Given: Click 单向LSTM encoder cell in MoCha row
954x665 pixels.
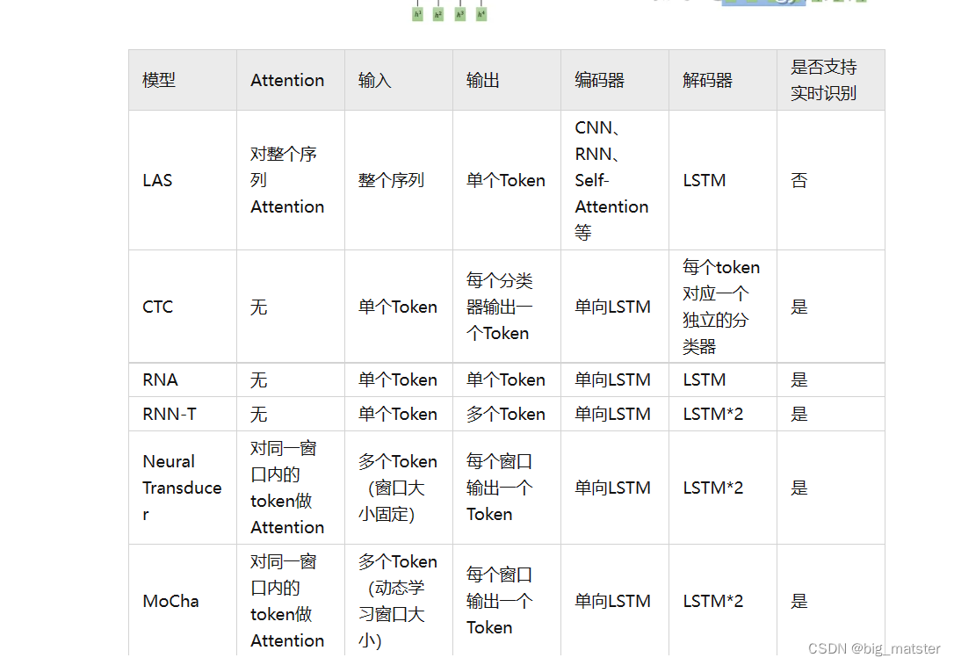Looking at the screenshot, I should click(x=615, y=601).
